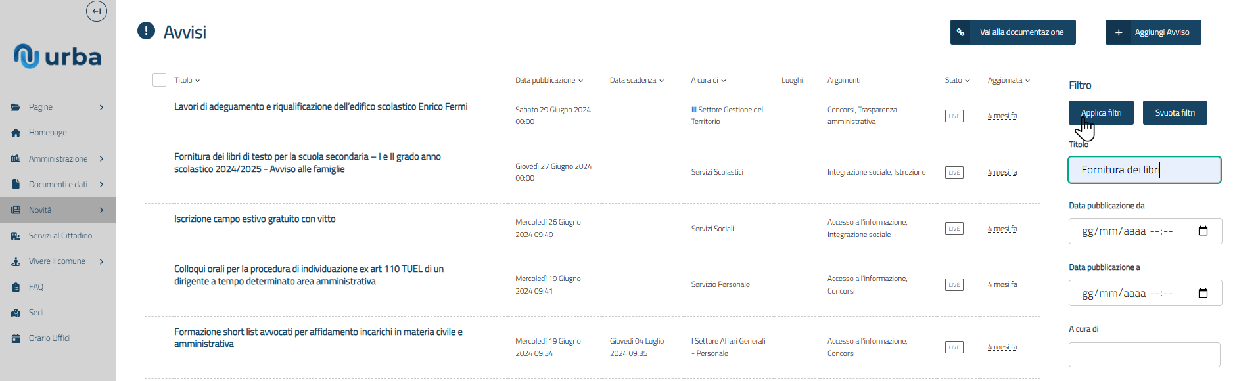
Task: Open the Iscrizione campo estivo gratuito notice
Action: pyautogui.click(x=255, y=219)
